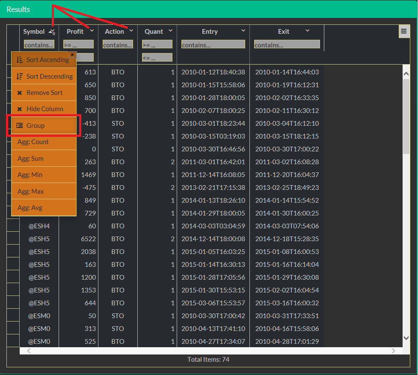Click the vertical scrollbar thumb
The image size is (418, 375).
coord(406,116)
